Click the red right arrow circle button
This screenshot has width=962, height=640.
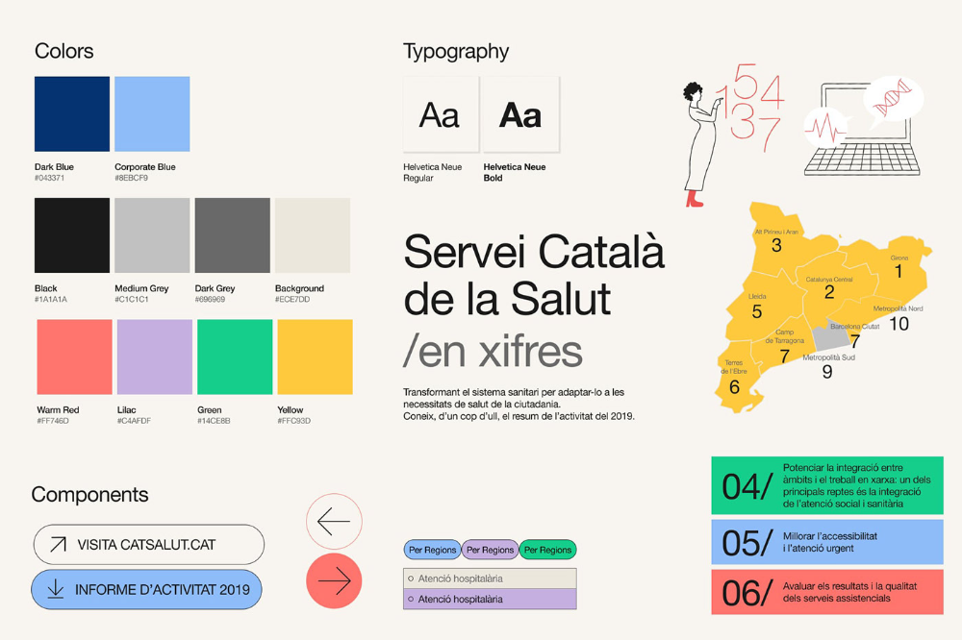click(334, 580)
